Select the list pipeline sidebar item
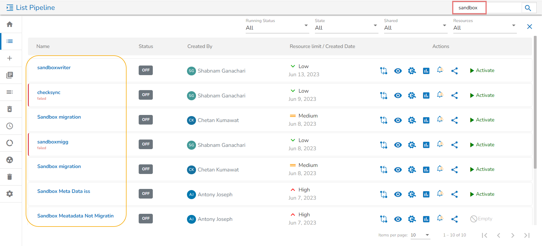 pos(10,41)
